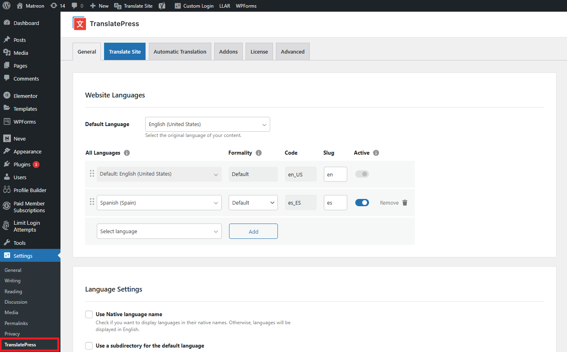Viewport: 567px width, 352px height.
Task: Open the License tab
Action: tap(259, 52)
